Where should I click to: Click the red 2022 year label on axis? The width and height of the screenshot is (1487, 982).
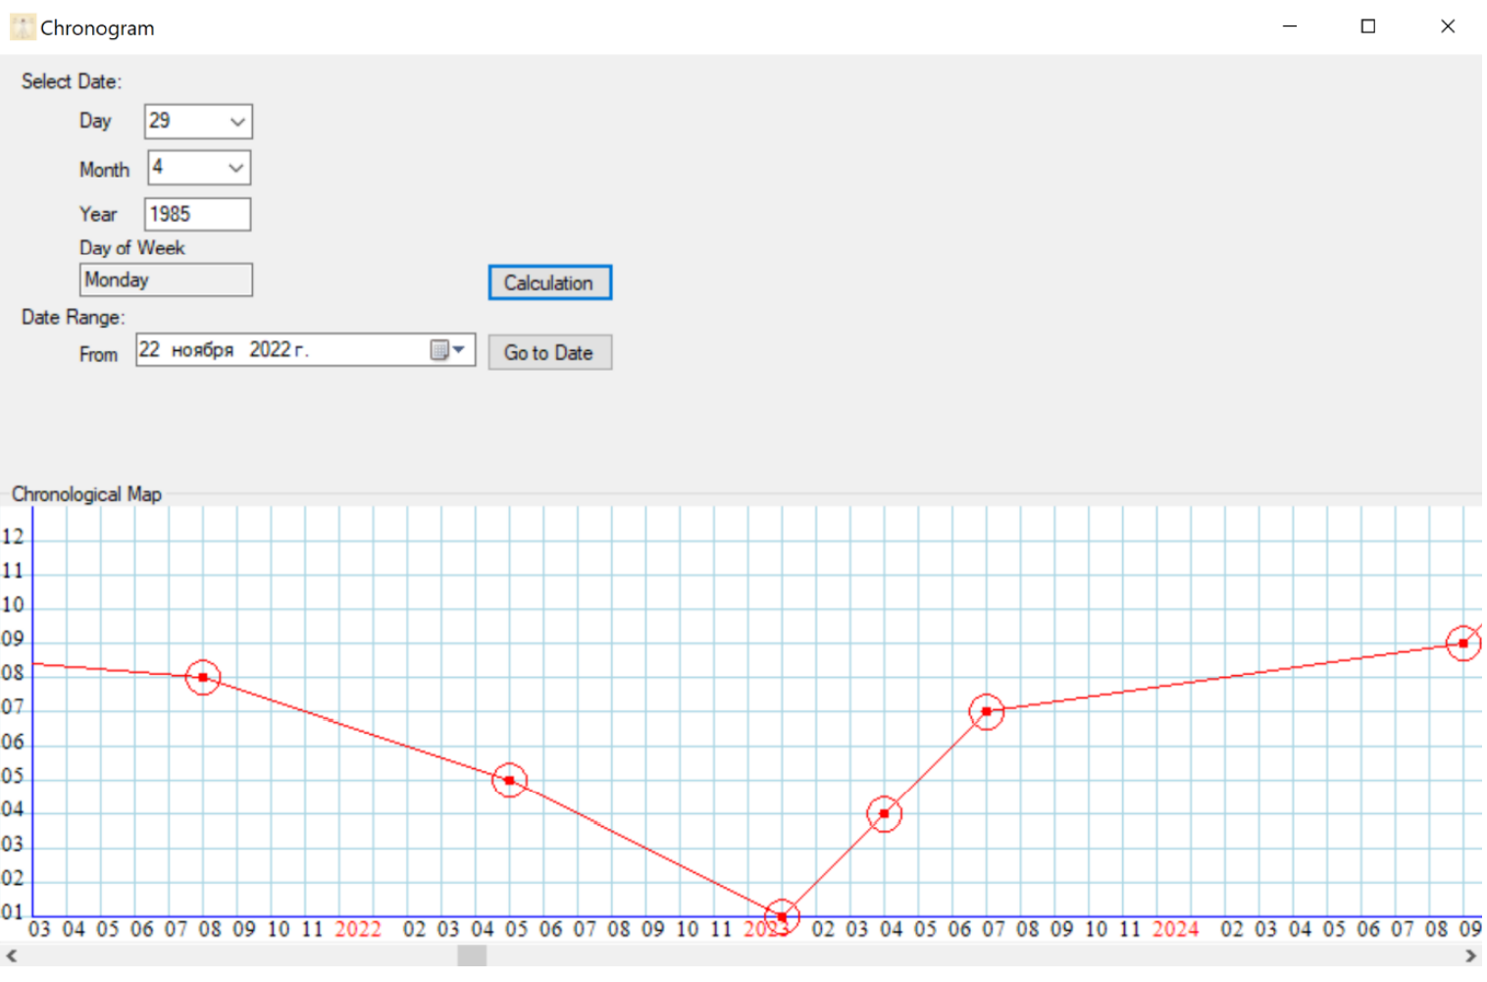coord(358,929)
